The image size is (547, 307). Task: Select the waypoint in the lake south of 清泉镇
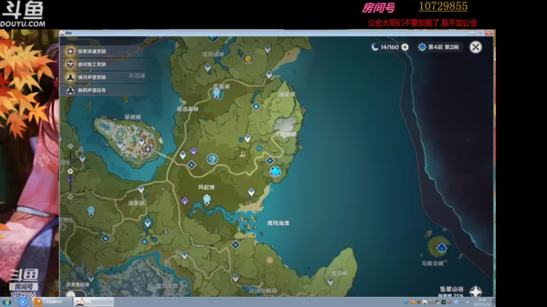[x=148, y=223]
